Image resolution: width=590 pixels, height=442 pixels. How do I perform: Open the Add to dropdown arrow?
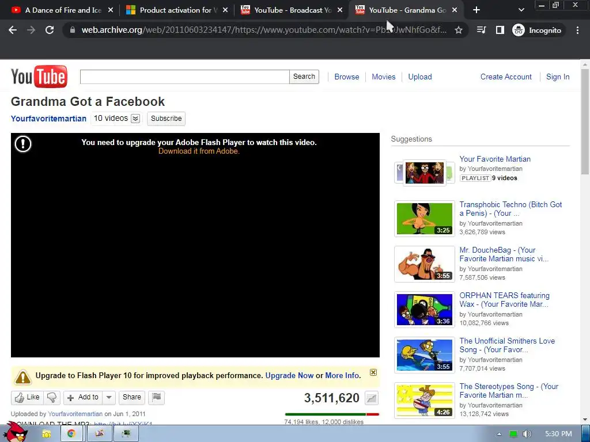(109, 398)
